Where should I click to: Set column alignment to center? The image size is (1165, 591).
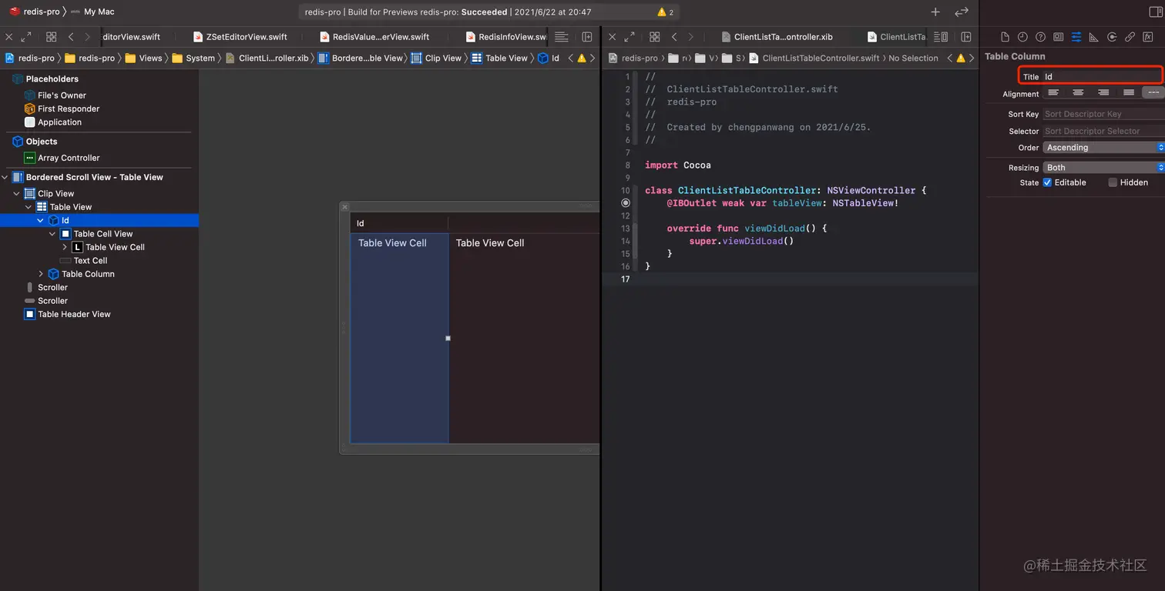pyautogui.click(x=1079, y=93)
